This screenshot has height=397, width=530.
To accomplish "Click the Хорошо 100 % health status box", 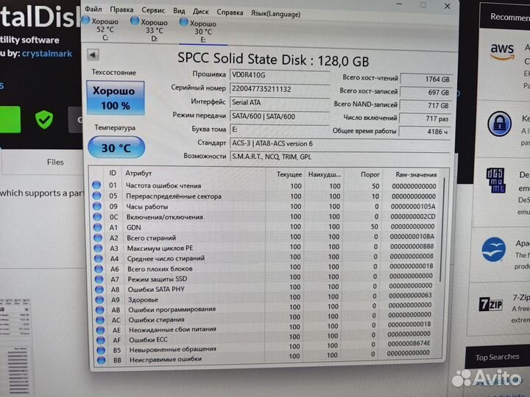I will pyautogui.click(x=116, y=98).
